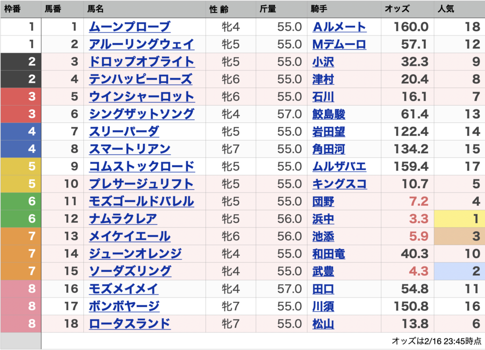Open horse link ムーンプローブ
The height and width of the screenshot is (350, 485).
(x=129, y=27)
